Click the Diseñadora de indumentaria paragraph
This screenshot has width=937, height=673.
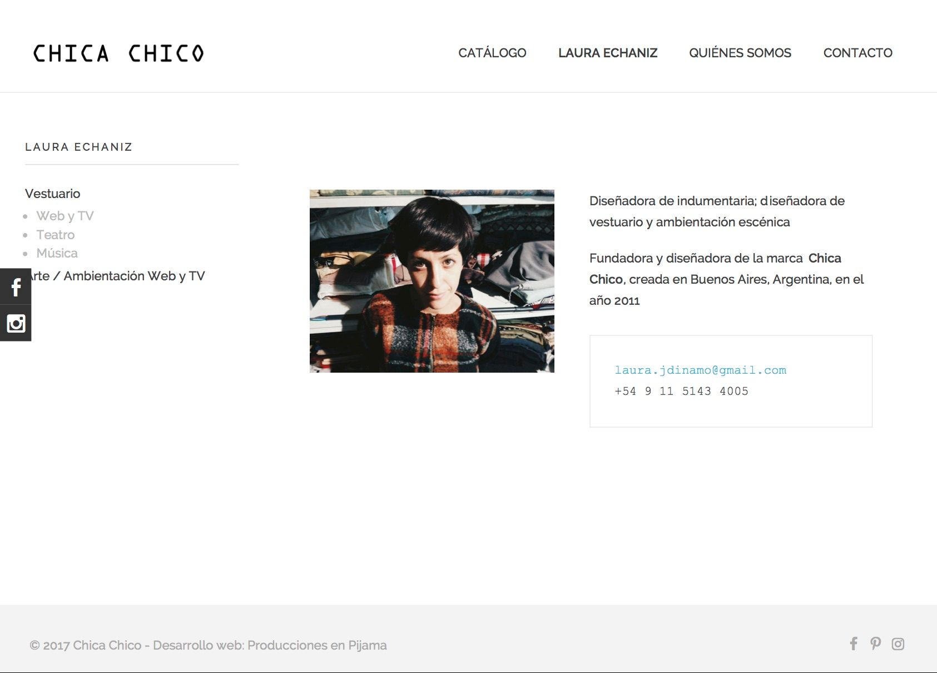(717, 211)
